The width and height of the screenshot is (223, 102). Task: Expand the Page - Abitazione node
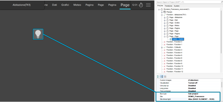pos(165,18)
